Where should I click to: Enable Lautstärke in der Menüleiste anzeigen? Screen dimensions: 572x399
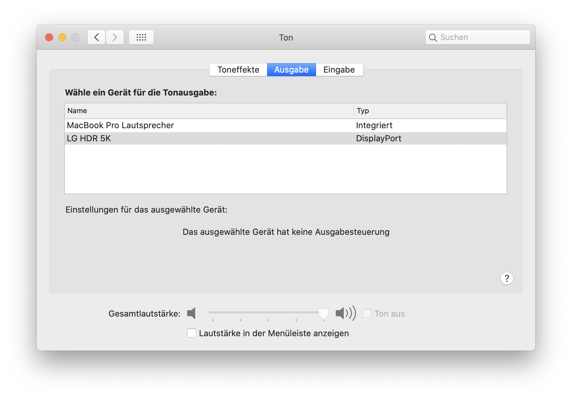pos(192,333)
